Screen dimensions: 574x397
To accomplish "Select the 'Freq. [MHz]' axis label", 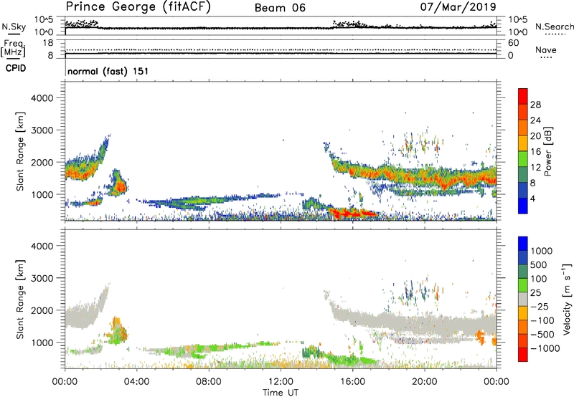I will tap(13, 49).
